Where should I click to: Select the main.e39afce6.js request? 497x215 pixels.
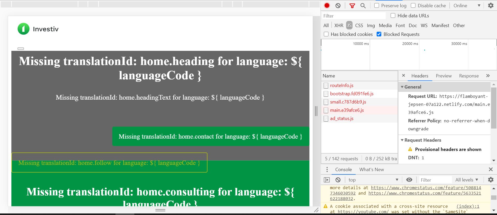point(359,110)
